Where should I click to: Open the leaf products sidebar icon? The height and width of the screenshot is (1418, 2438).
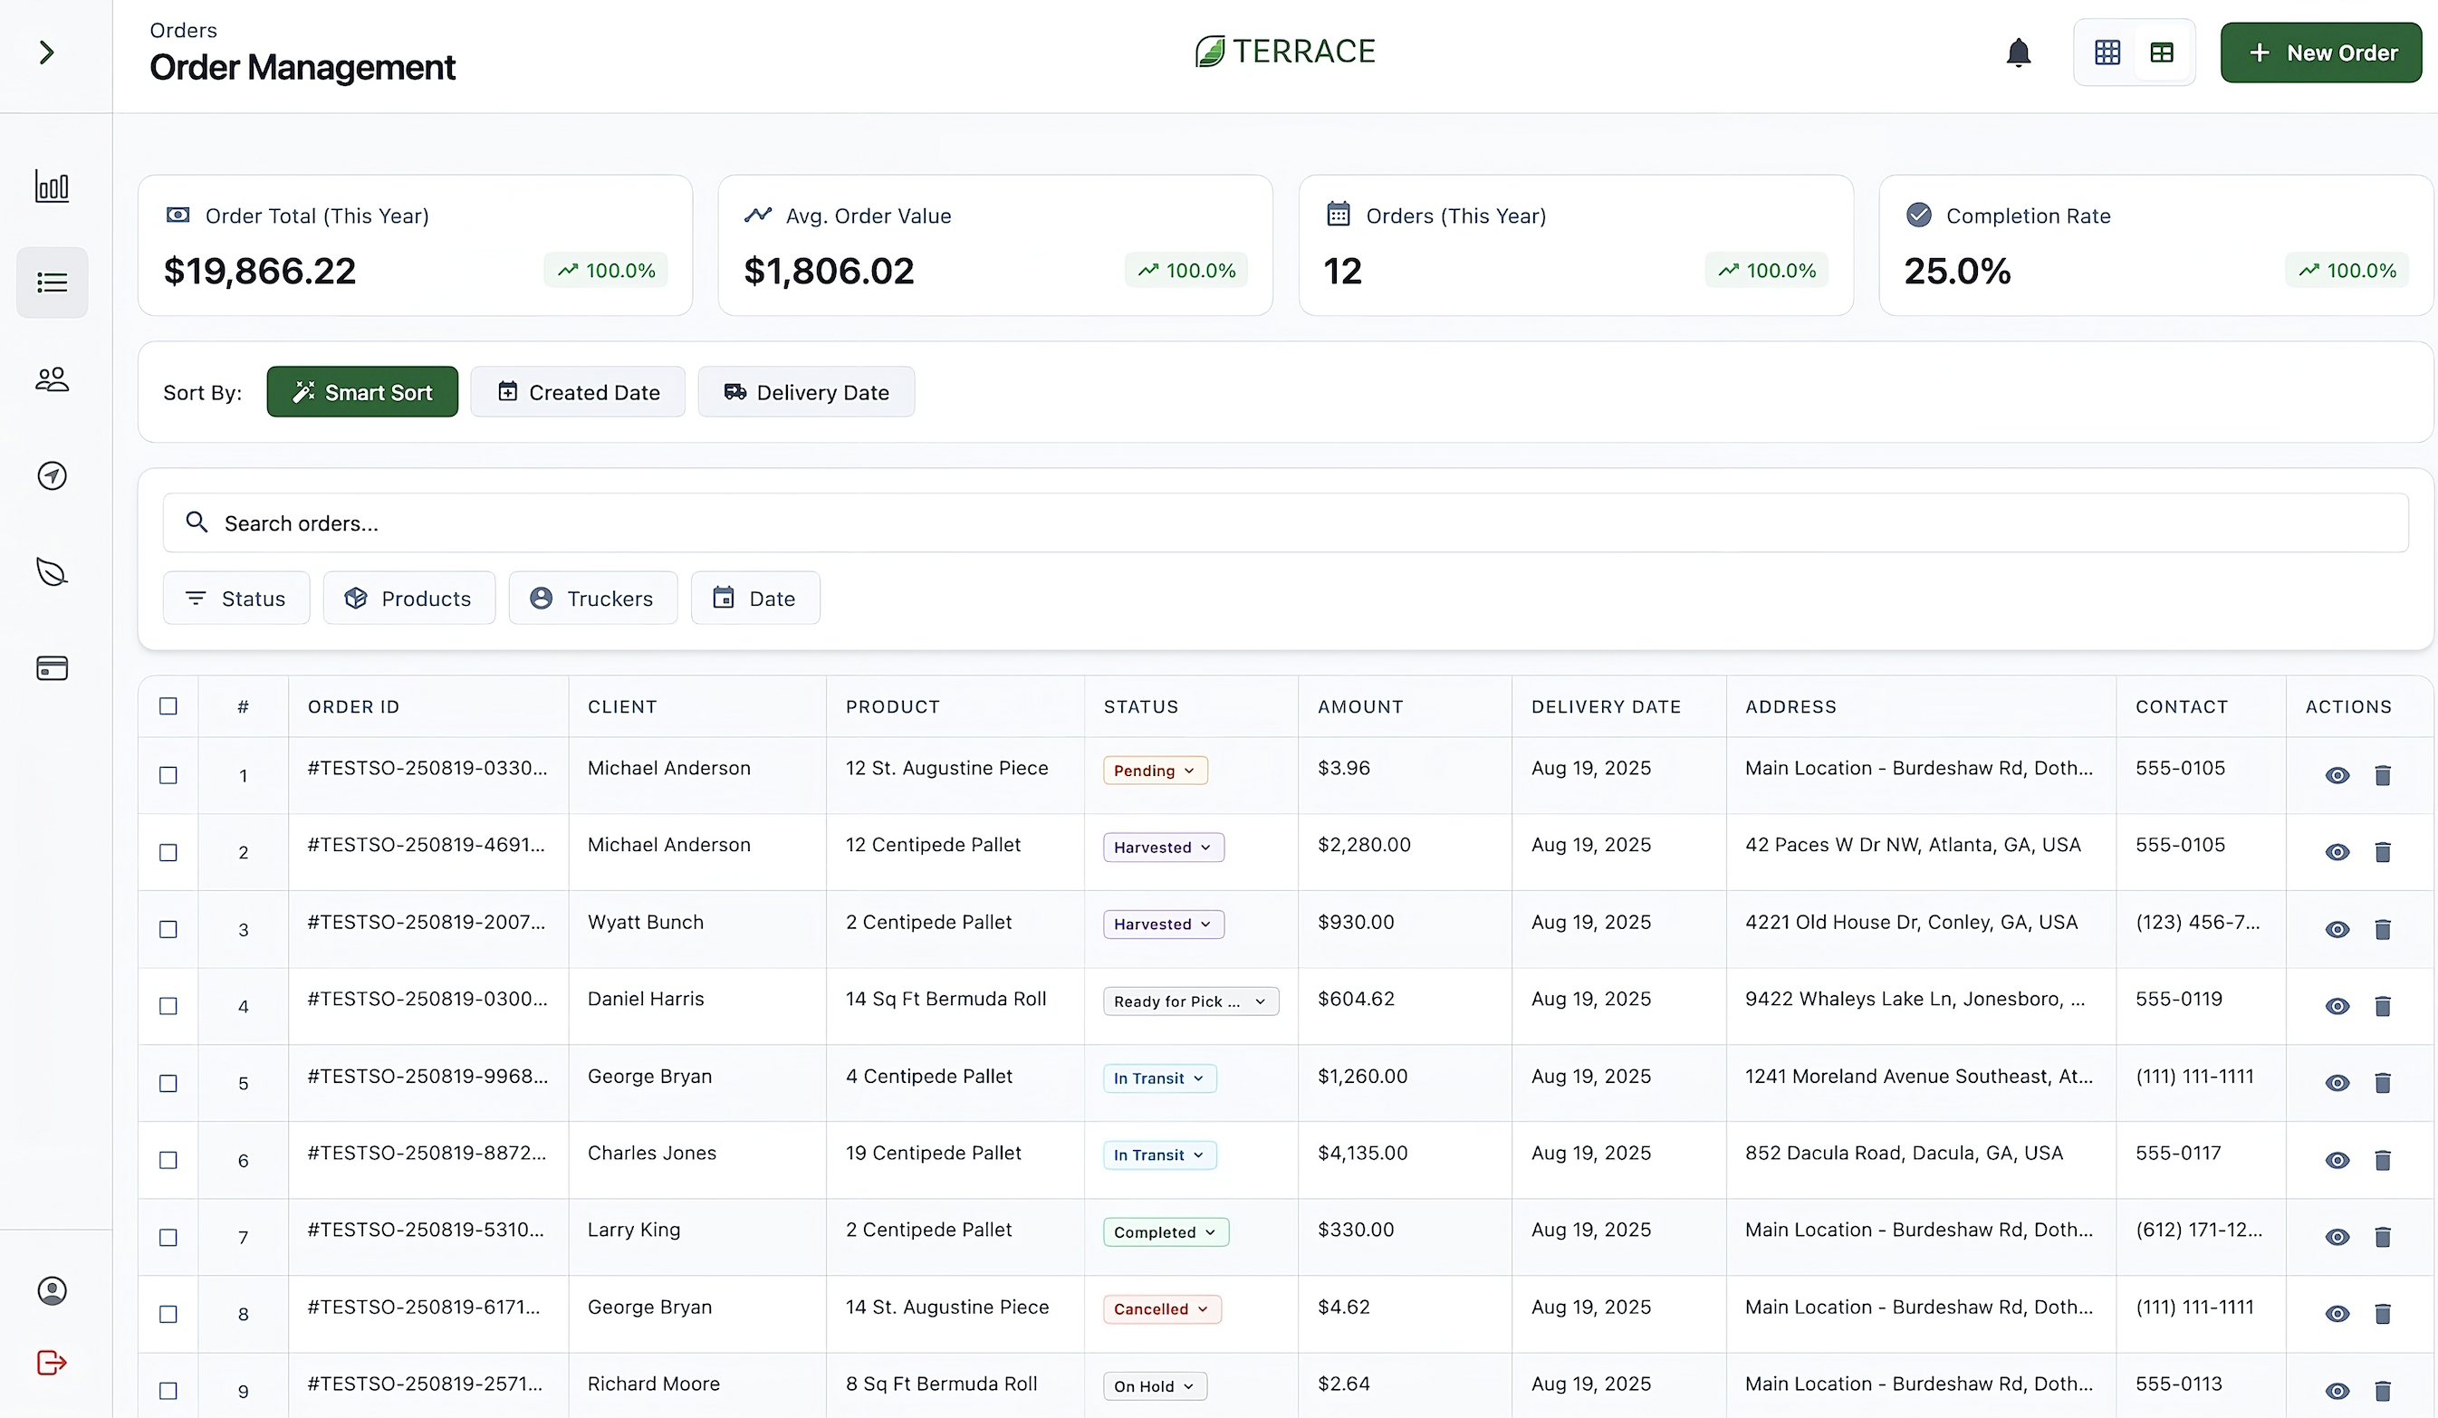click(x=53, y=571)
